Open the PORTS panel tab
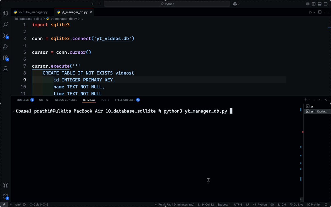 (x=105, y=100)
